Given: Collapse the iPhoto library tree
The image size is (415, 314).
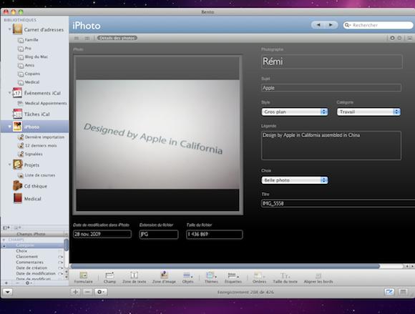Looking at the screenshot, I should click(9, 127).
